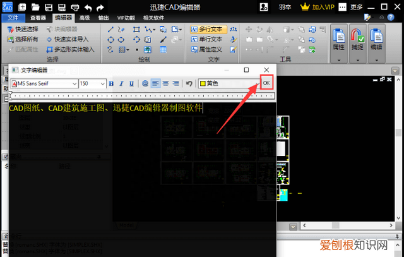Image resolution: width=404 pixels, height=257 pixels.
Task: Click the insert symbol @ icon
Action: 145,83
